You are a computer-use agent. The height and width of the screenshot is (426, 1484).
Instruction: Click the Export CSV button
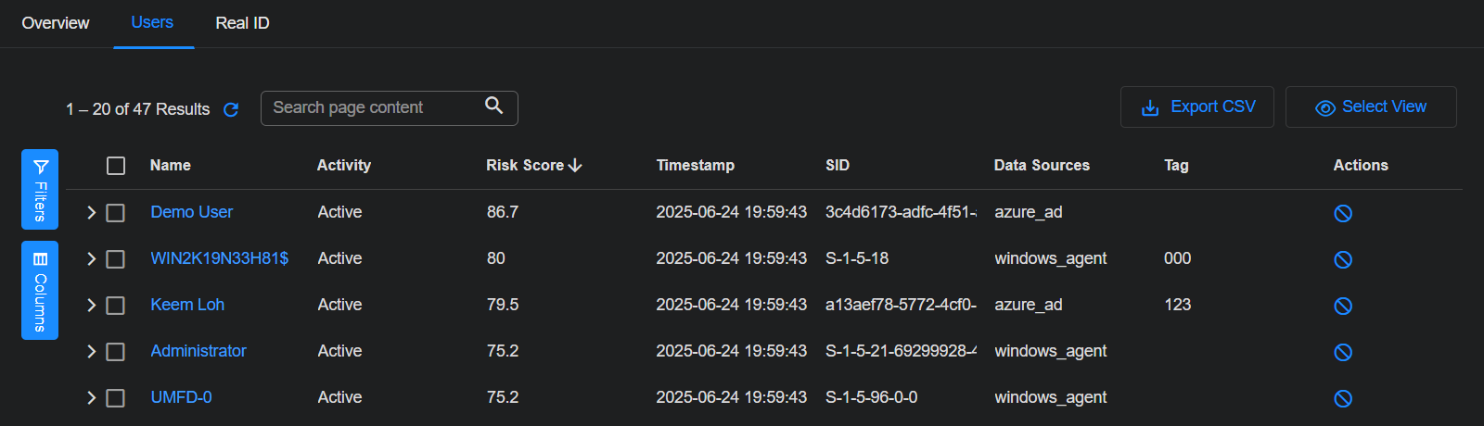point(1196,107)
